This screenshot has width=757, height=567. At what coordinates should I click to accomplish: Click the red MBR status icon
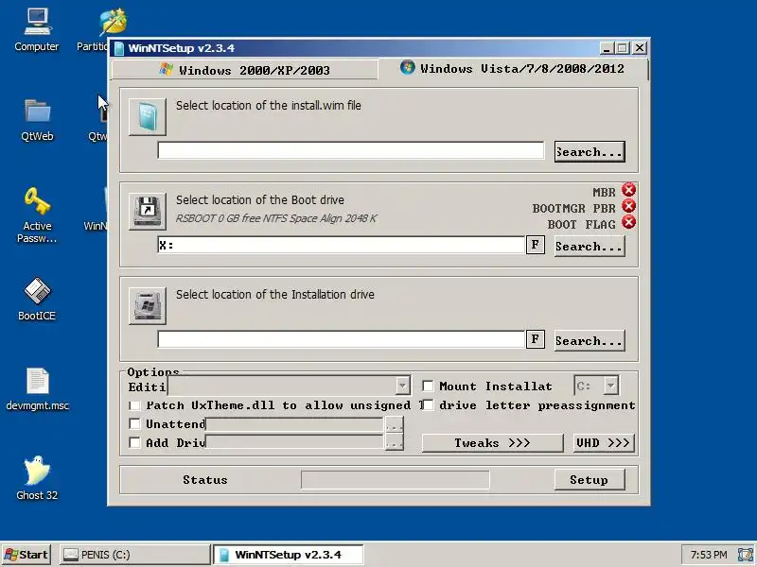[628, 190]
